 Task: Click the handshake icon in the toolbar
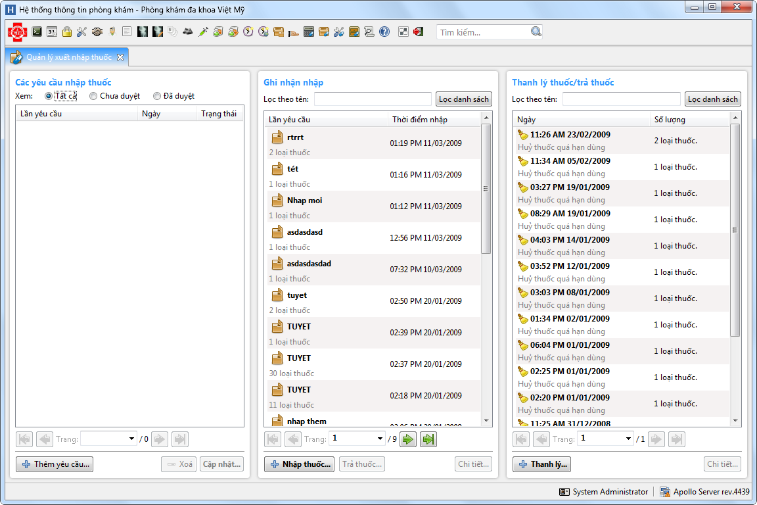[x=97, y=32]
